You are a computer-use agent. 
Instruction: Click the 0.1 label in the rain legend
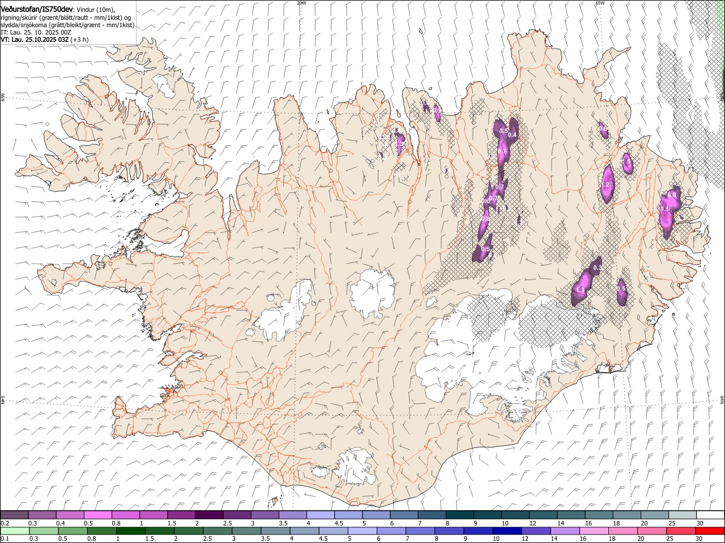click(5, 538)
